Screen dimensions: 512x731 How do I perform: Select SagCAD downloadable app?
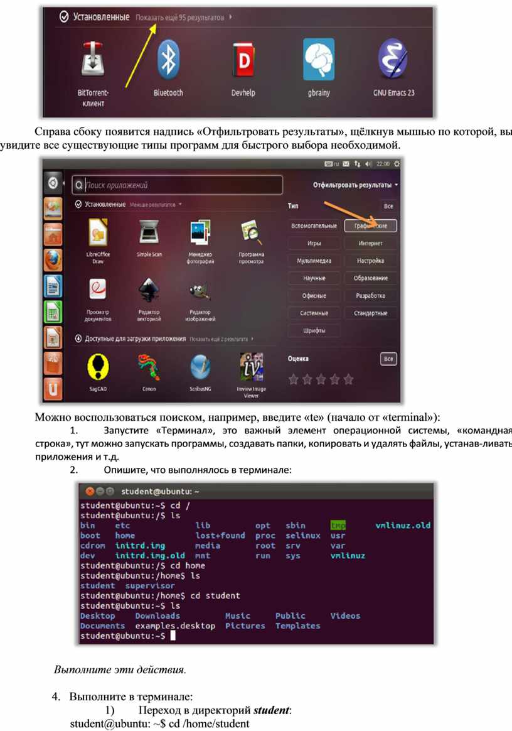[x=98, y=367]
